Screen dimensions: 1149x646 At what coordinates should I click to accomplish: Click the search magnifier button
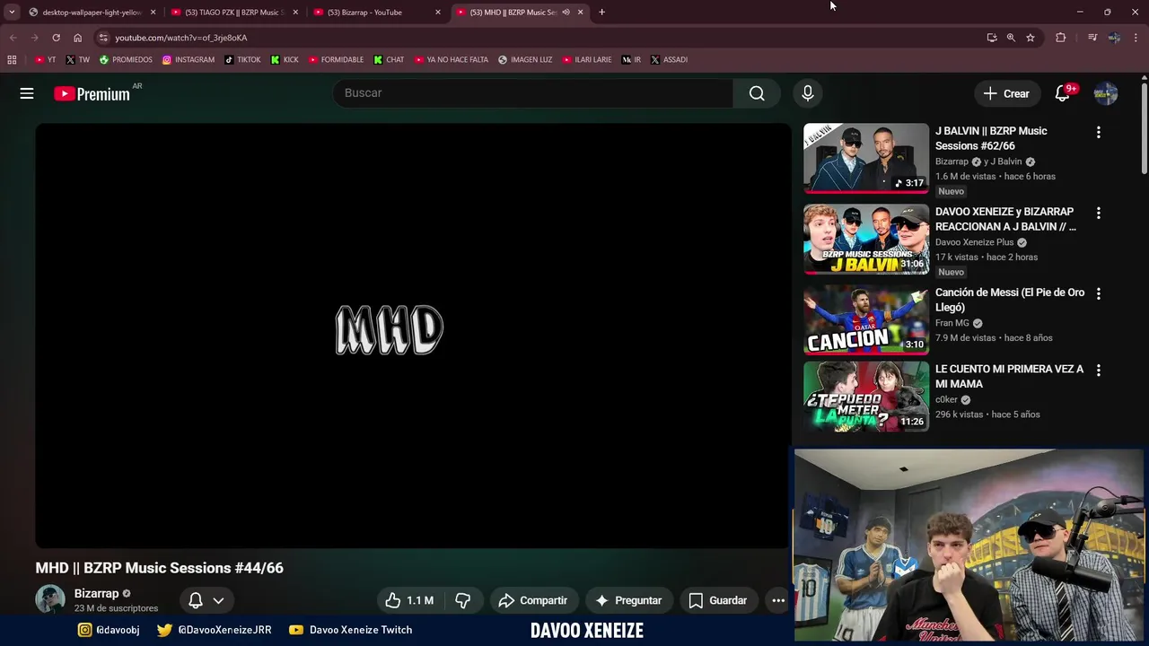coord(757,93)
